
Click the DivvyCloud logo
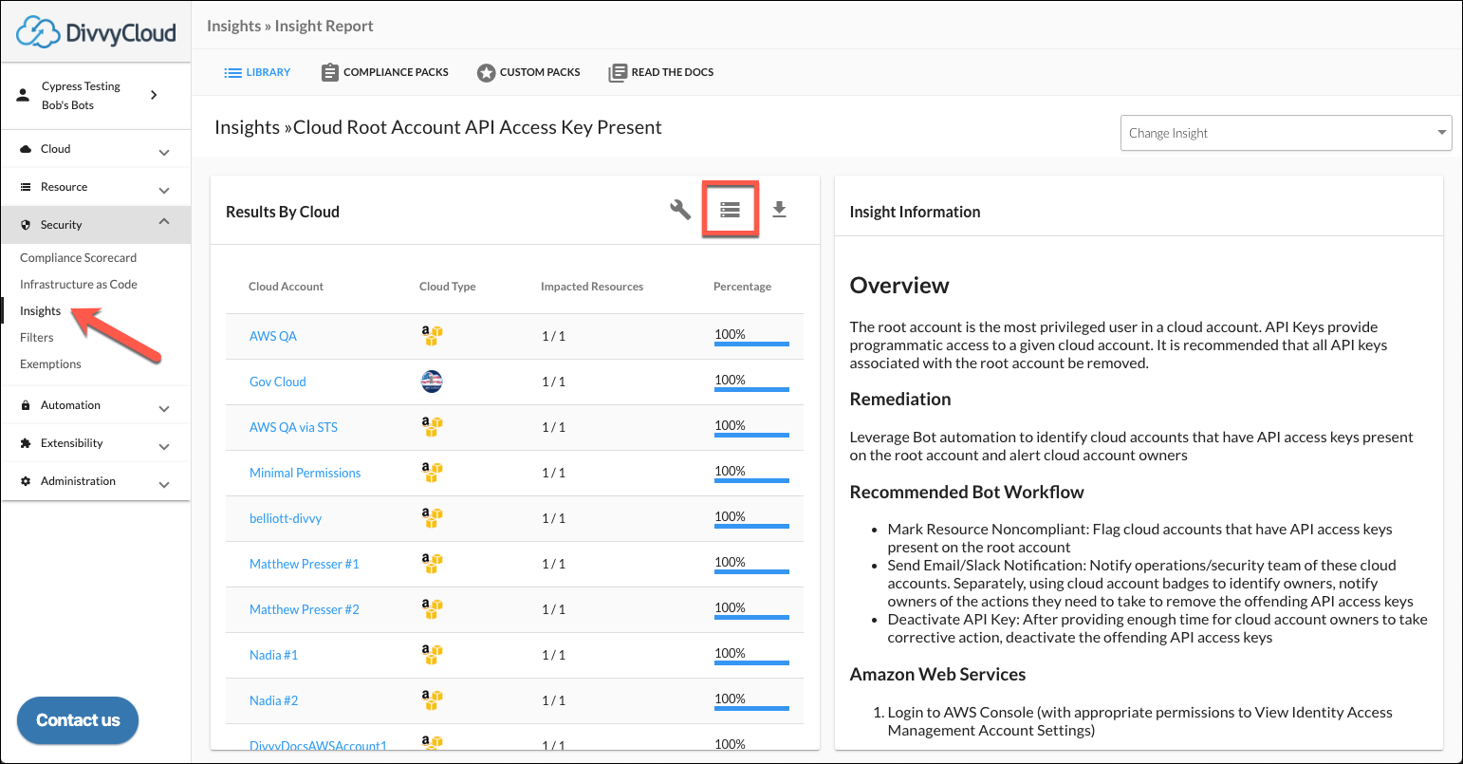96,31
